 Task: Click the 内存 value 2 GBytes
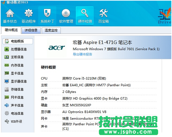pos(69,92)
